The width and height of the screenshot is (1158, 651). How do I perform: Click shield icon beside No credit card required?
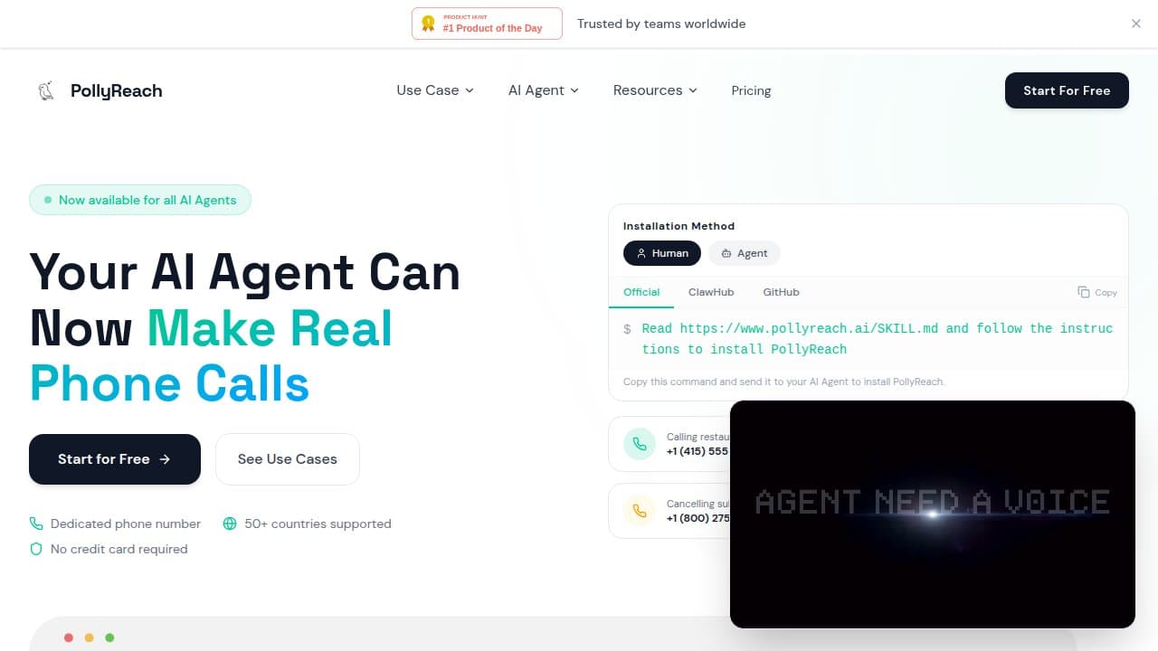coord(36,549)
